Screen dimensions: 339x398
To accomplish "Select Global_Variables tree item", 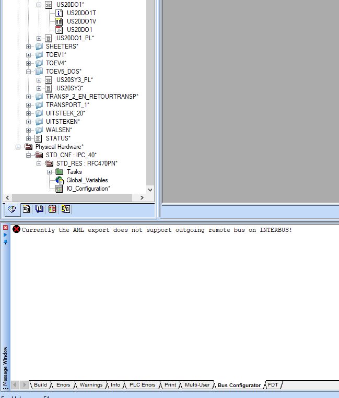I will (87, 180).
